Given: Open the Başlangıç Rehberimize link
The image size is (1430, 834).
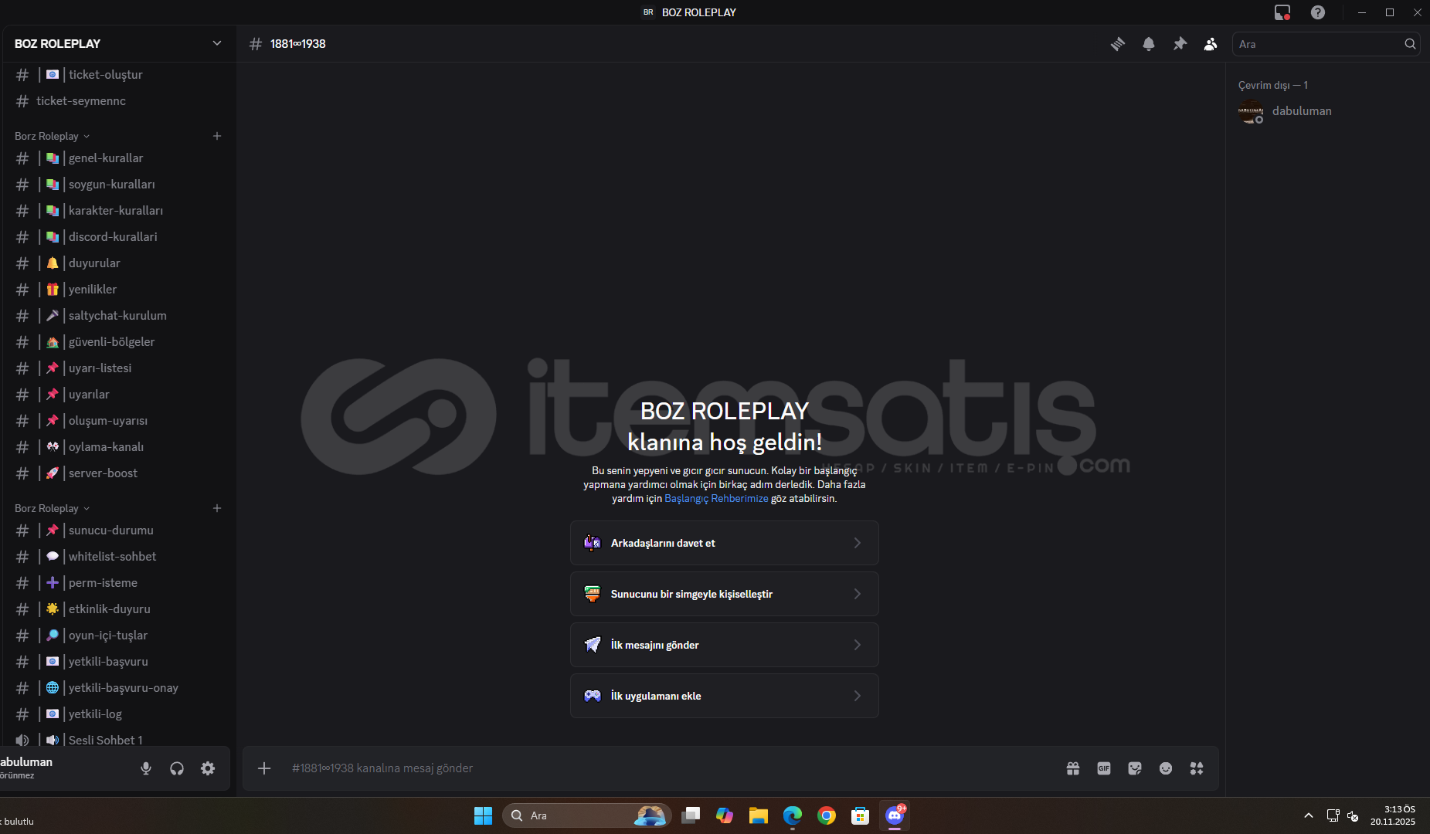Looking at the screenshot, I should (716, 499).
